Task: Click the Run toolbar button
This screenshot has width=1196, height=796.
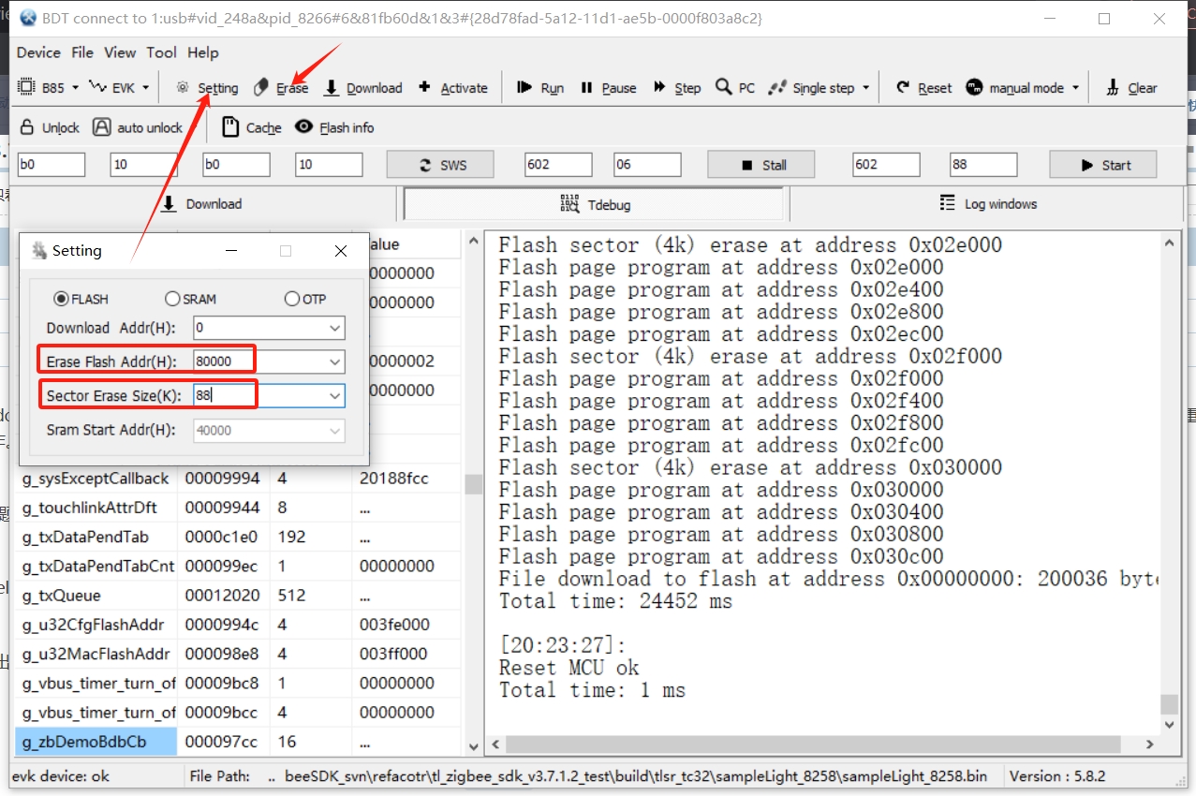Action: click(540, 88)
